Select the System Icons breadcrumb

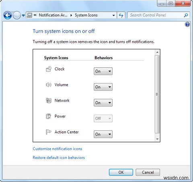click(86, 15)
